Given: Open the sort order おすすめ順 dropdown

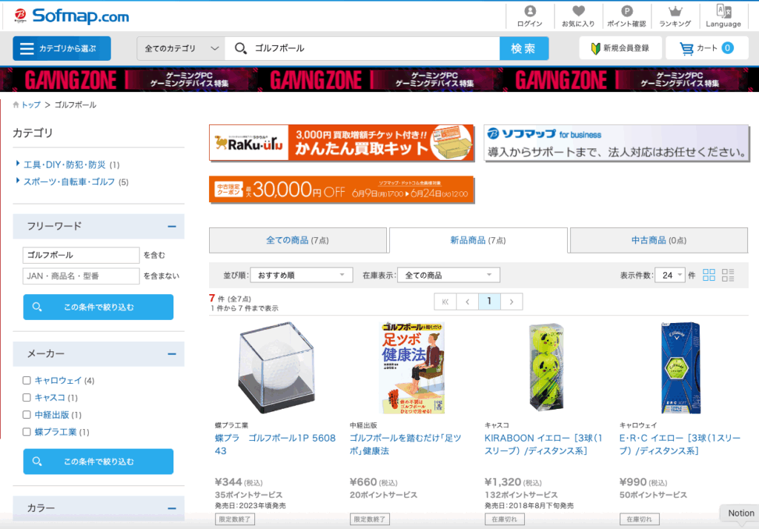Looking at the screenshot, I should click(x=301, y=275).
